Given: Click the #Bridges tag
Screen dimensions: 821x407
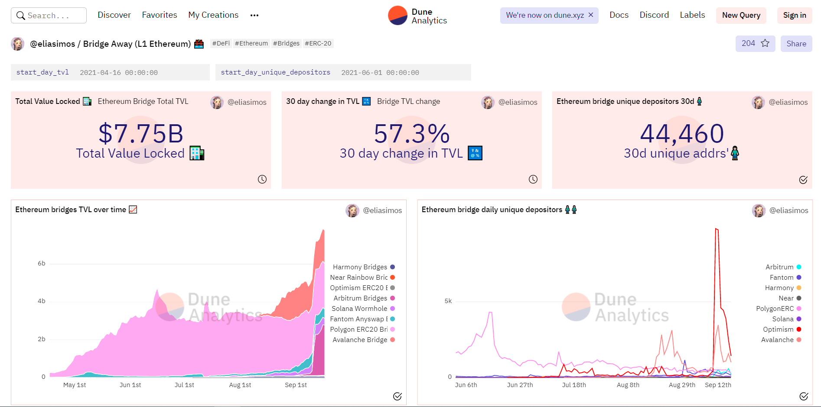Looking at the screenshot, I should [286, 43].
